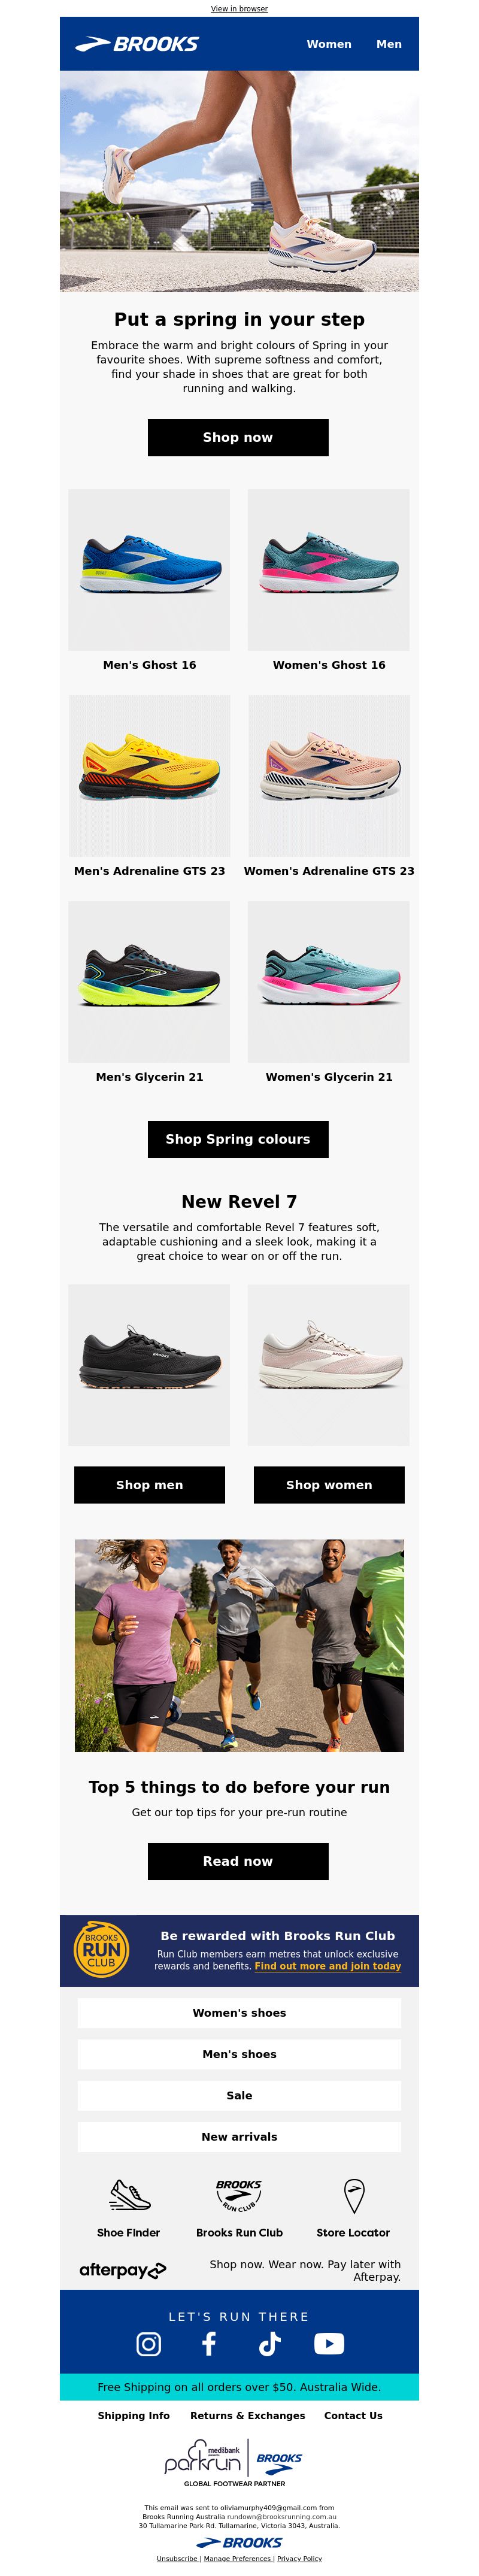
Task: Open the Women menu in header
Action: pos(329,44)
